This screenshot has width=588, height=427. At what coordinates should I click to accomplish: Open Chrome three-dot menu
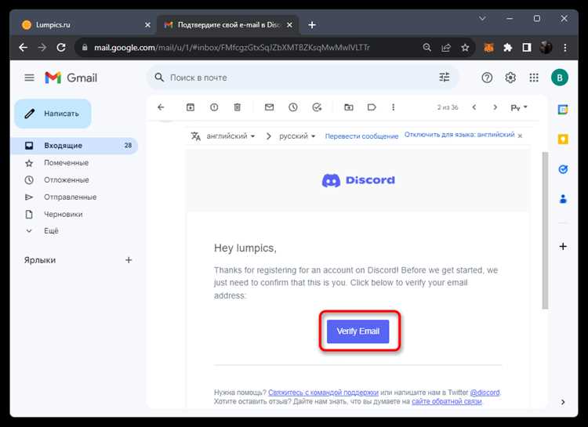tap(565, 48)
